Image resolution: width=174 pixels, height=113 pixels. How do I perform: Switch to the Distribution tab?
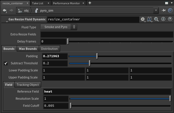pos(49,49)
